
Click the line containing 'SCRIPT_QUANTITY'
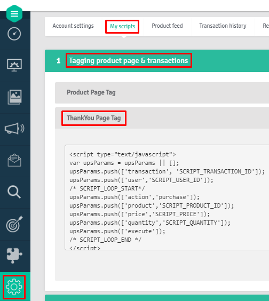(x=150, y=223)
